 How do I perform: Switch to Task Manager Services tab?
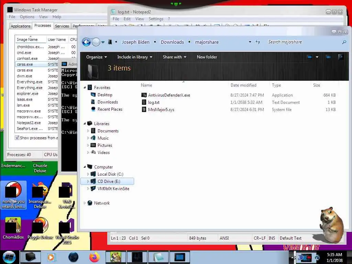(62, 26)
